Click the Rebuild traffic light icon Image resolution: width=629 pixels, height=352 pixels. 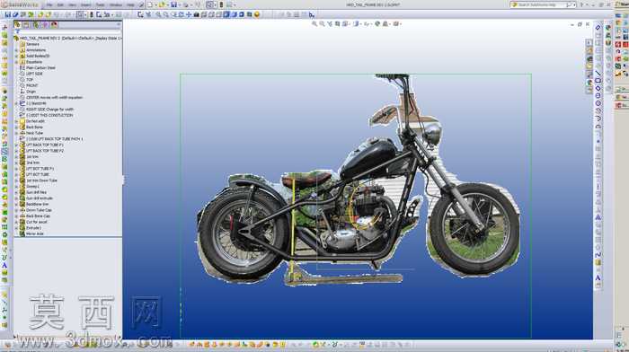coord(221,4)
